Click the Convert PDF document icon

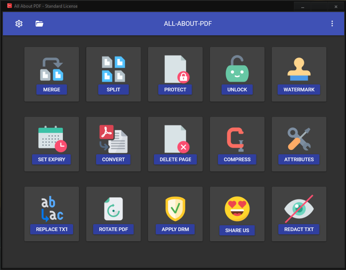click(x=114, y=139)
